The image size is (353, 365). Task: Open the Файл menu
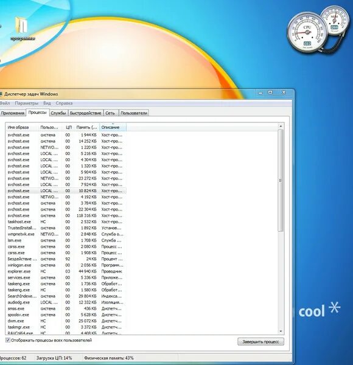[5, 103]
